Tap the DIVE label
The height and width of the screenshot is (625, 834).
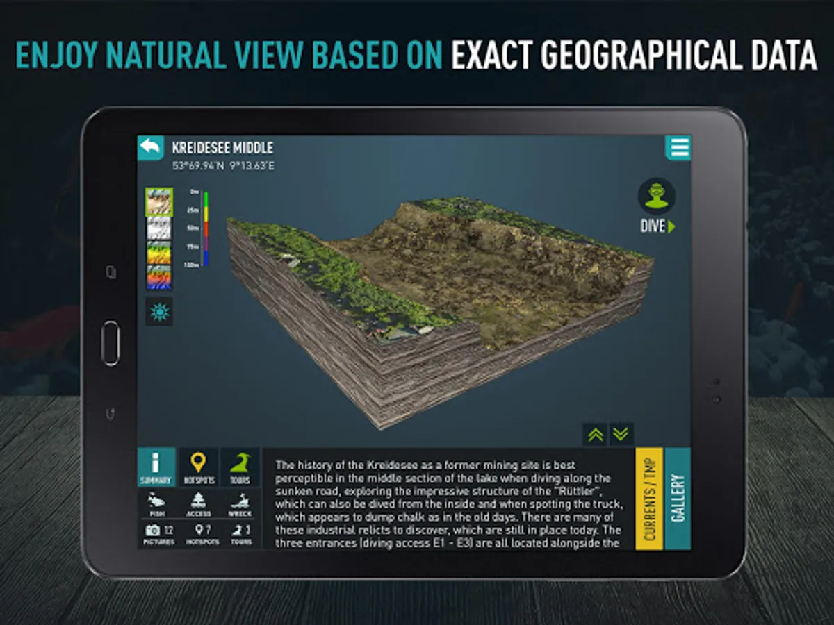point(657,226)
